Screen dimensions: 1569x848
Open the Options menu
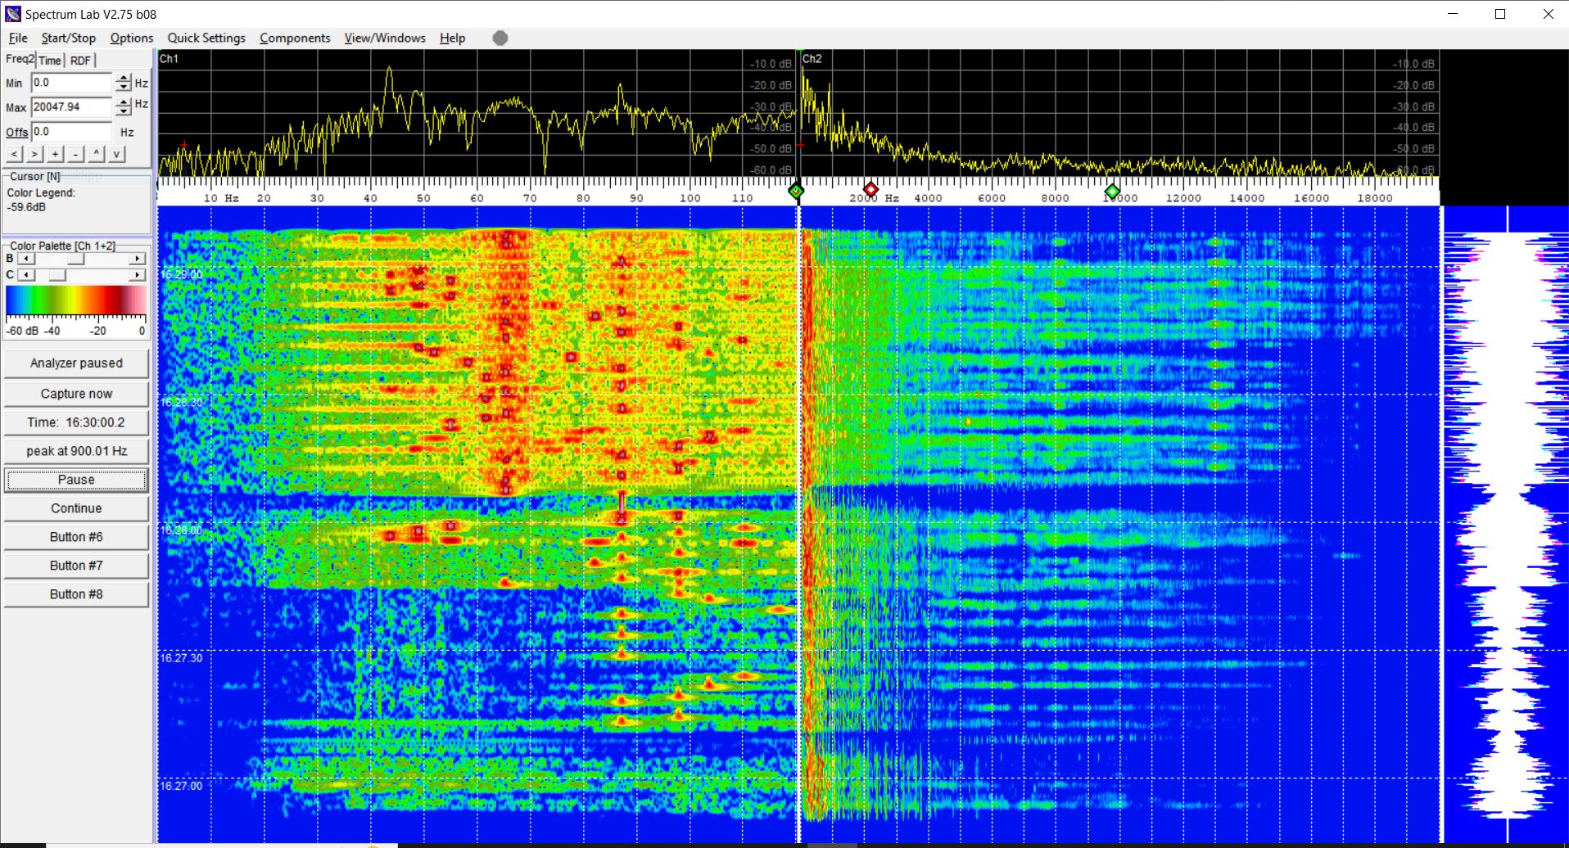click(x=132, y=38)
